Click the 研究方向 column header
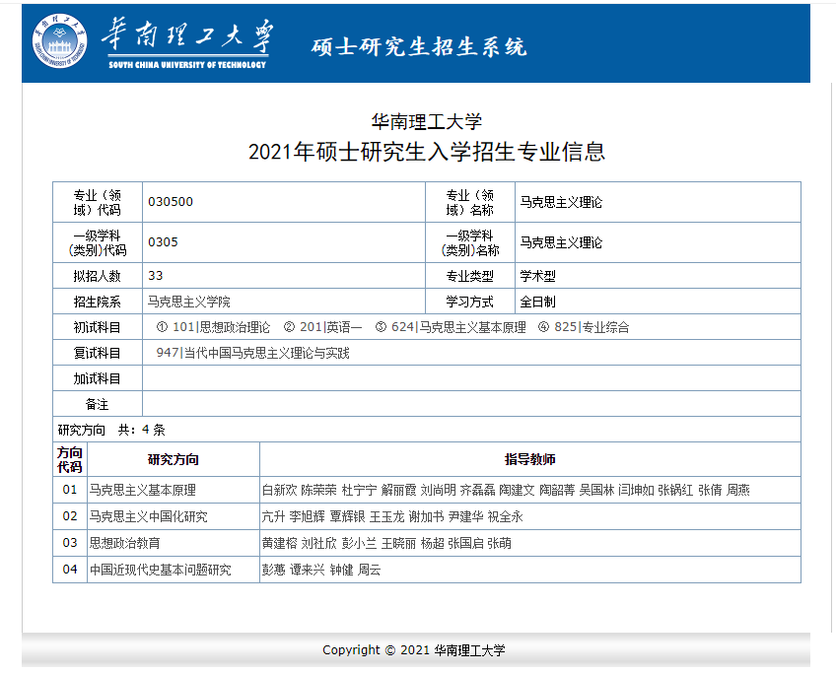 pyautogui.click(x=174, y=459)
